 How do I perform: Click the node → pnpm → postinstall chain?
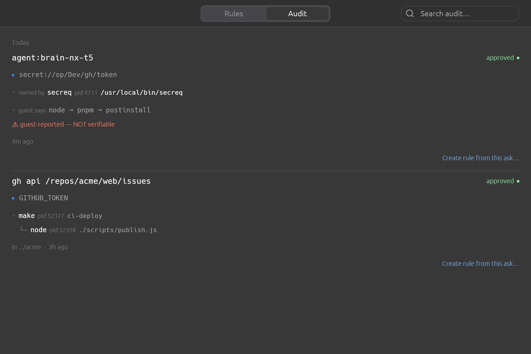100,110
